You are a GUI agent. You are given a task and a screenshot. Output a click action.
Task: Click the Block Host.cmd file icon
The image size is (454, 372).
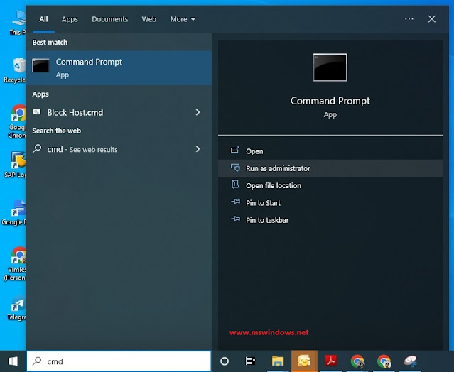click(x=37, y=112)
